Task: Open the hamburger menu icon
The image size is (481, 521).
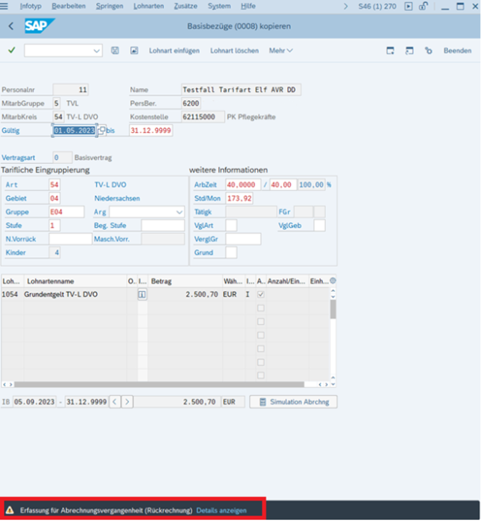Action: click(4, 6)
